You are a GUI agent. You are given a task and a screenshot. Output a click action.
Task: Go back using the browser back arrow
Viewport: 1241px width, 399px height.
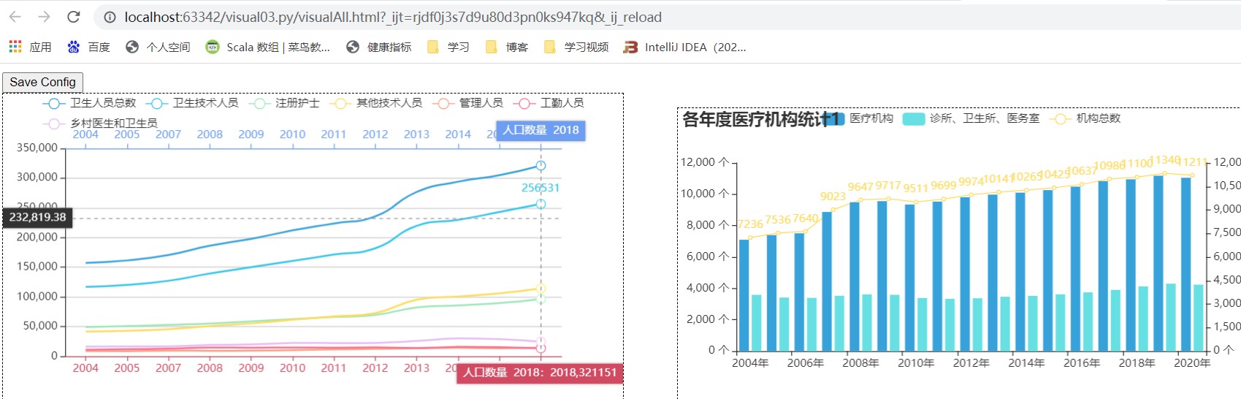pos(15,17)
